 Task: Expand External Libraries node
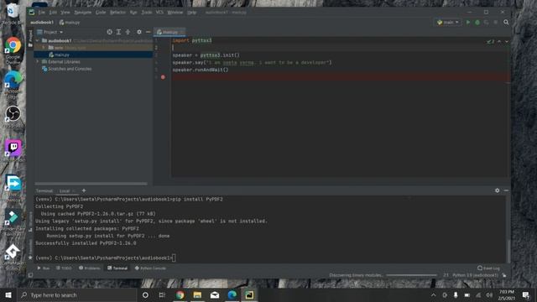(x=37, y=61)
